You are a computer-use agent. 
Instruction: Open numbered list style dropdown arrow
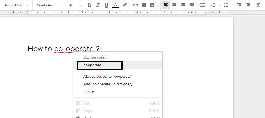tap(219, 5)
